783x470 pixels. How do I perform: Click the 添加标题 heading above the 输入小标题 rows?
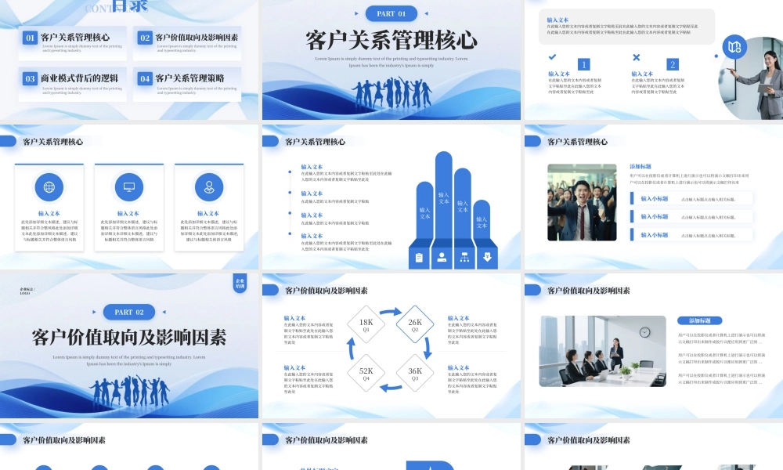coord(640,166)
